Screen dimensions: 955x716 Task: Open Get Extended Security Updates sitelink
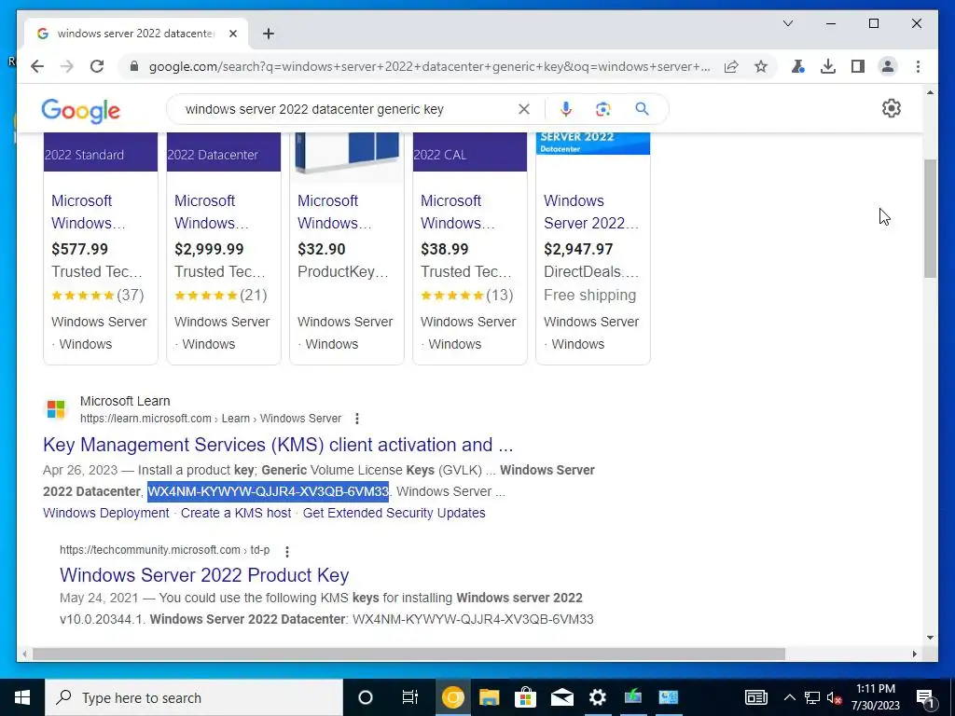(394, 513)
